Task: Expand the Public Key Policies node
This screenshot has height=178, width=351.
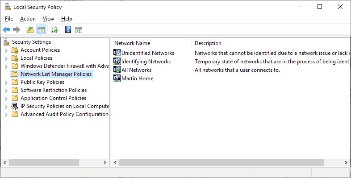Action: (x=6, y=83)
